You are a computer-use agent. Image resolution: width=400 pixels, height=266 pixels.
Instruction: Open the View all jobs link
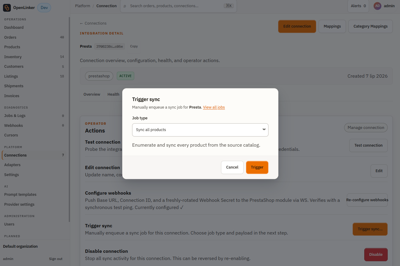pyautogui.click(x=214, y=107)
